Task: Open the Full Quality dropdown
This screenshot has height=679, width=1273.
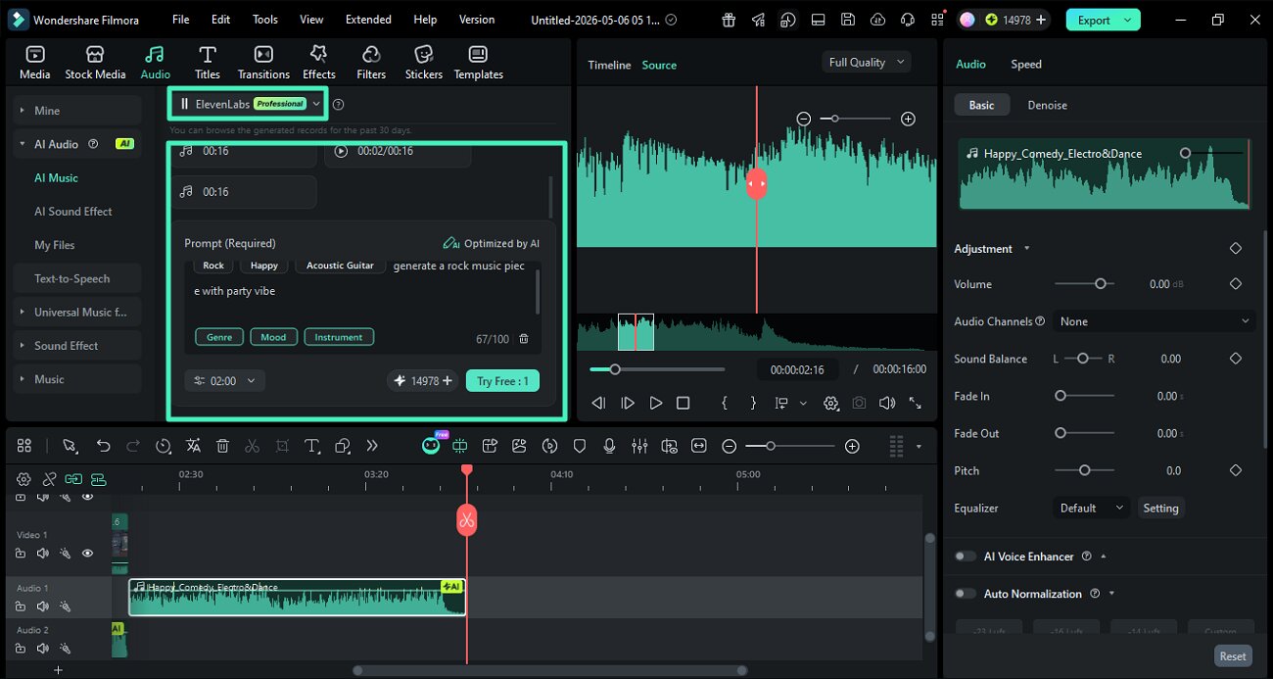Action: click(x=867, y=62)
